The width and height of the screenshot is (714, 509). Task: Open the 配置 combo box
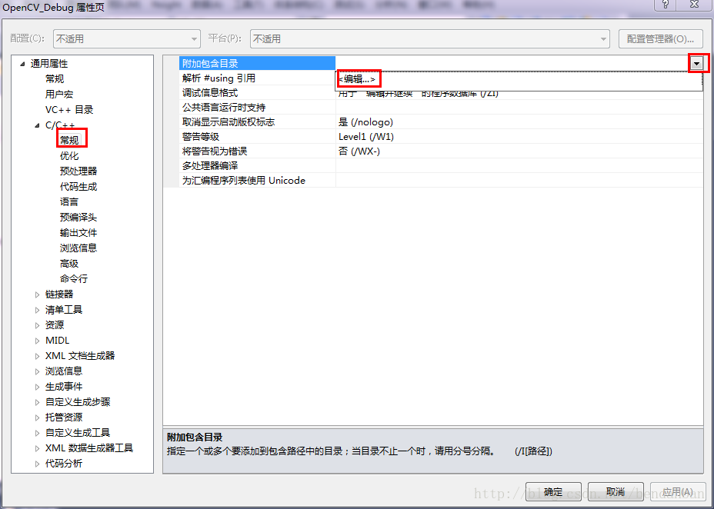[x=127, y=38]
